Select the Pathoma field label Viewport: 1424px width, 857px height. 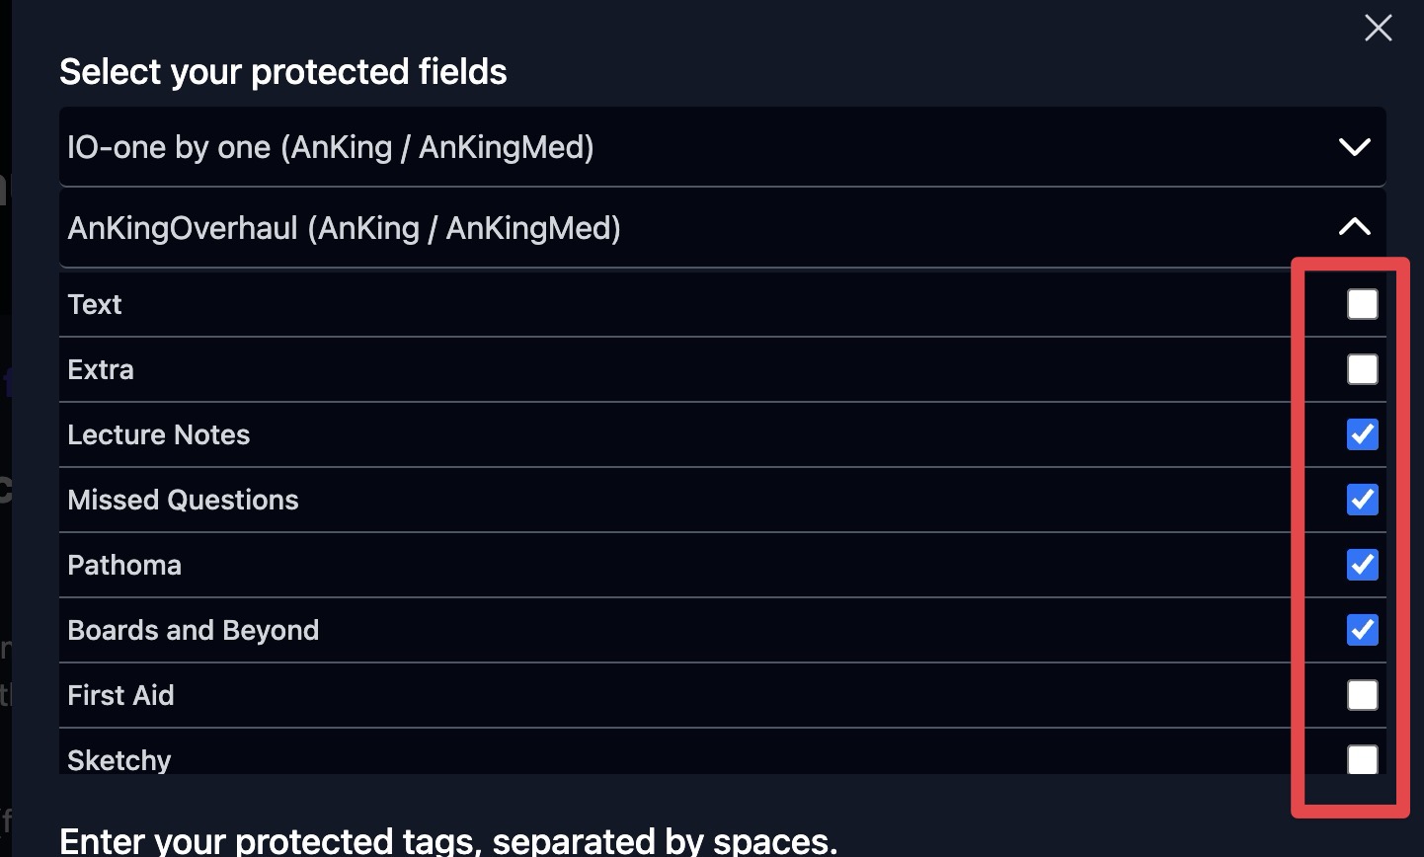(124, 565)
